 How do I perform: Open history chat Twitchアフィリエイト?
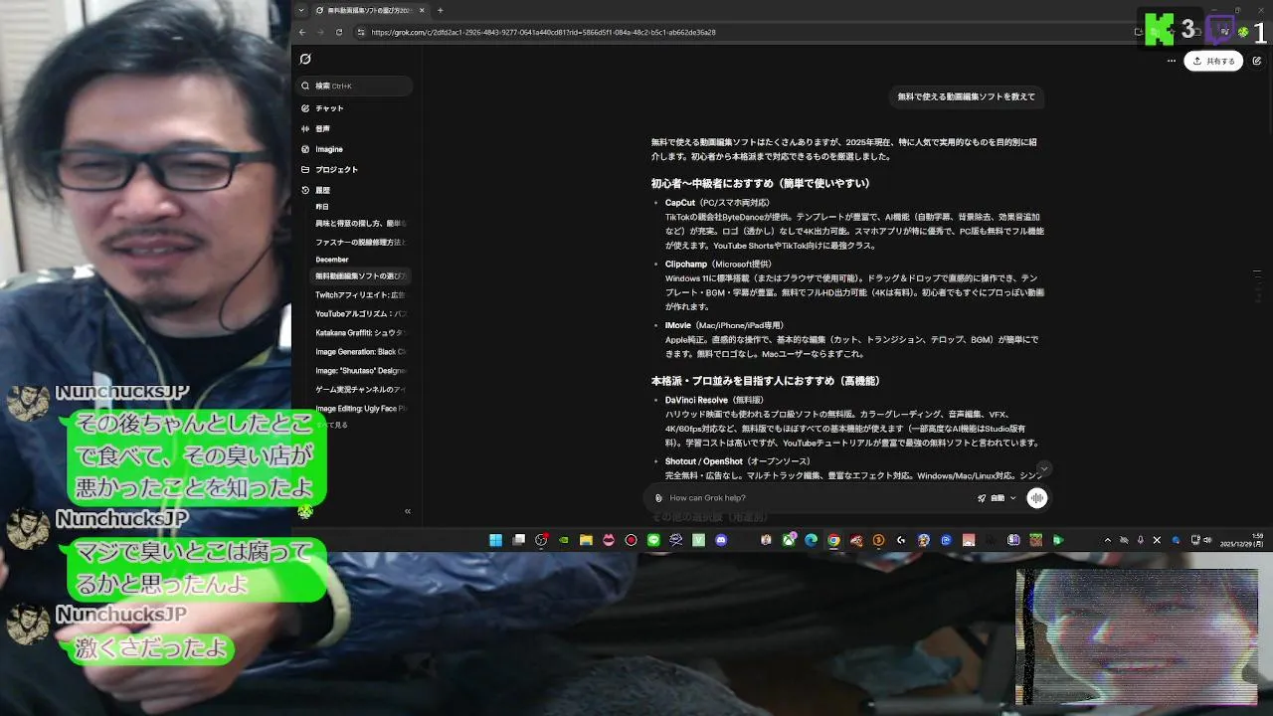coord(360,295)
